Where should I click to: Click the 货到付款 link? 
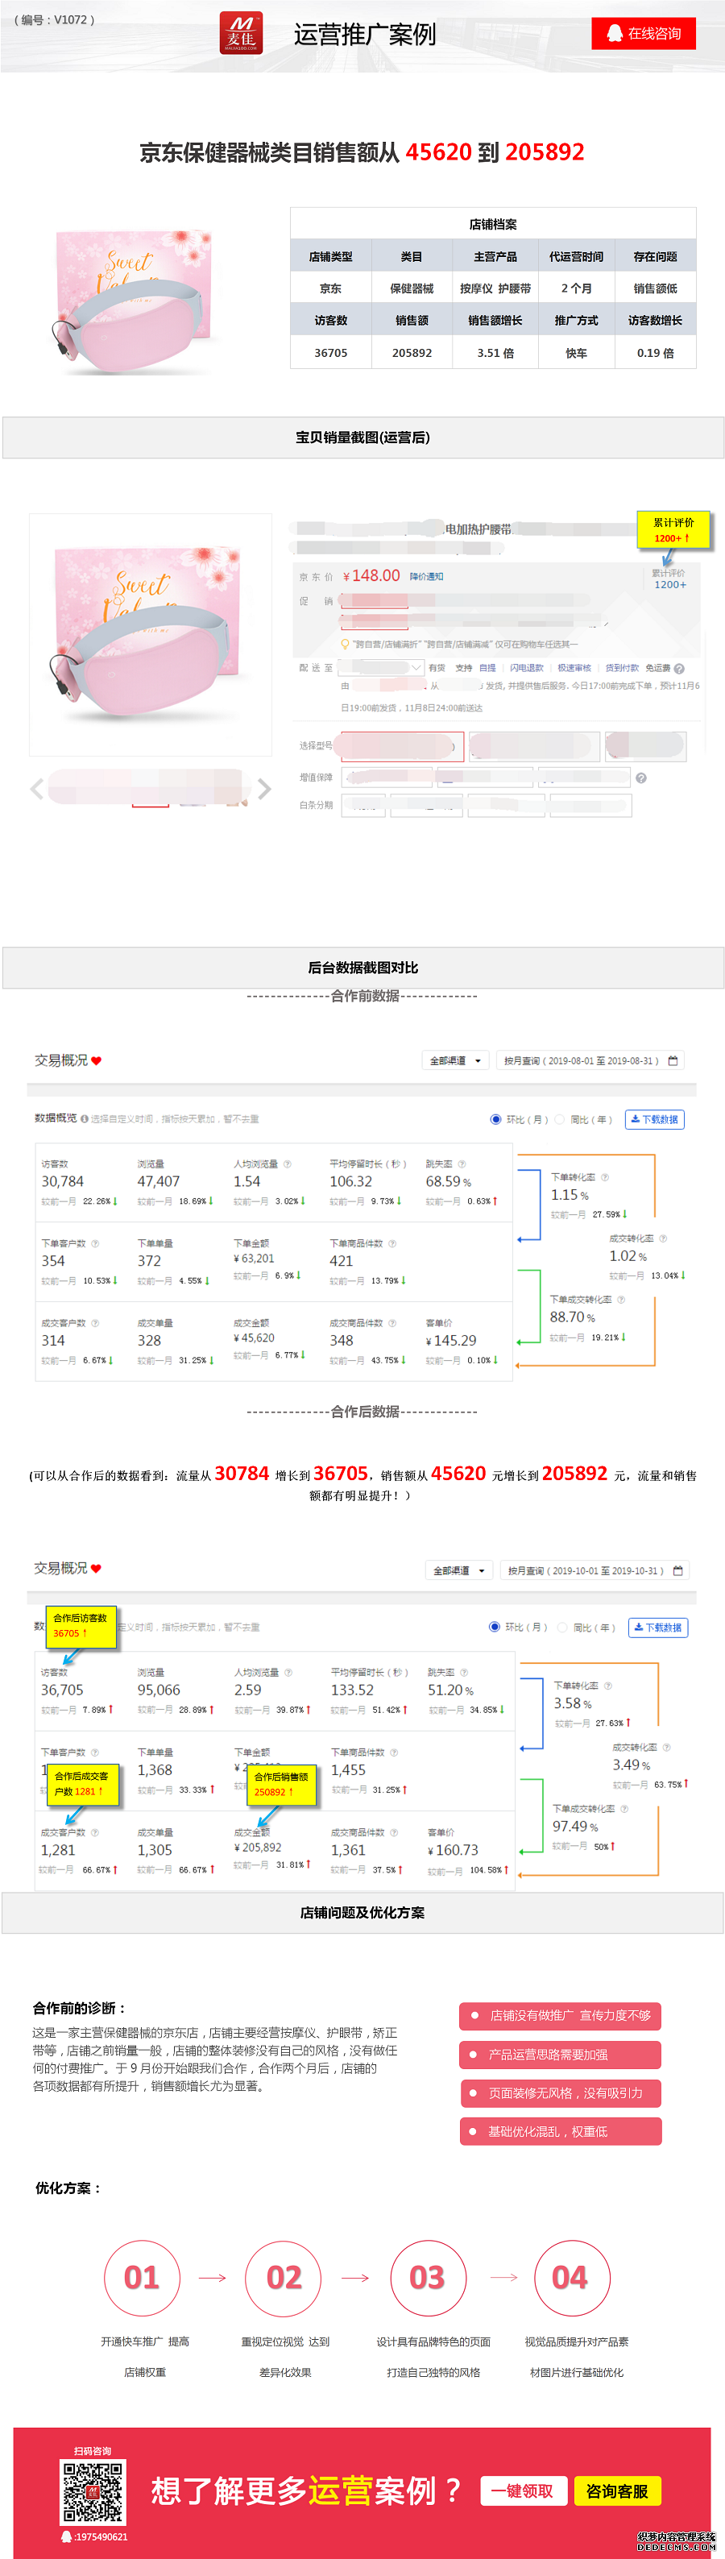coord(622,669)
